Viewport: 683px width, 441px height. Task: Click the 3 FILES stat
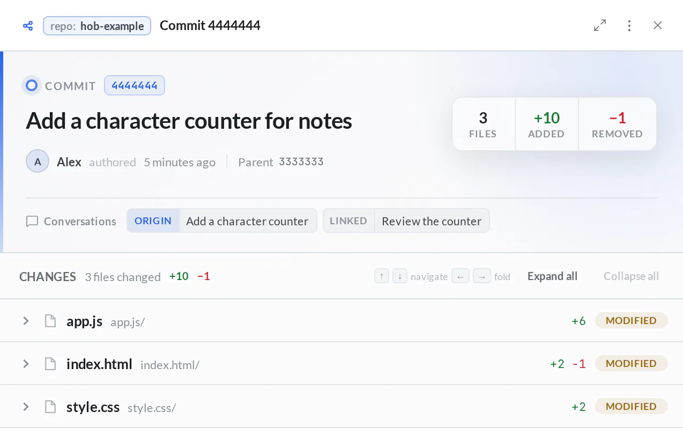pyautogui.click(x=483, y=124)
